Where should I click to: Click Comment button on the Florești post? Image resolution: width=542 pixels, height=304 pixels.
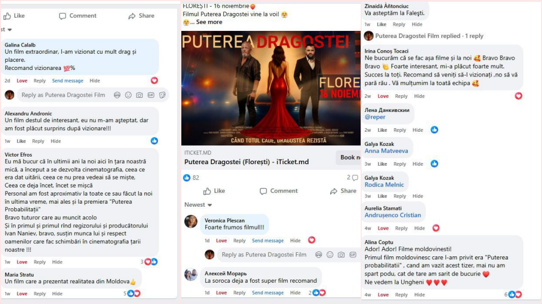[279, 191]
